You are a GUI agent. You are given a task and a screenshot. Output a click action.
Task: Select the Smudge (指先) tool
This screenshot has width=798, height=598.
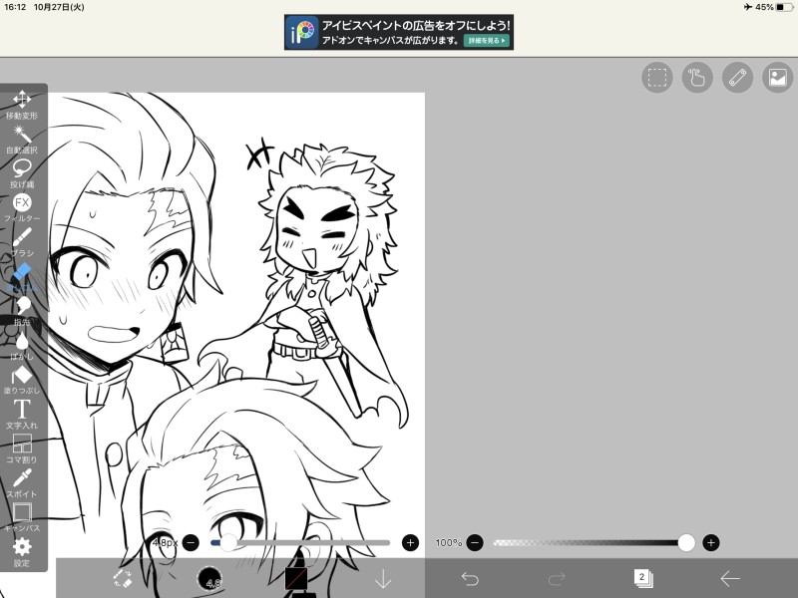pos(22,311)
